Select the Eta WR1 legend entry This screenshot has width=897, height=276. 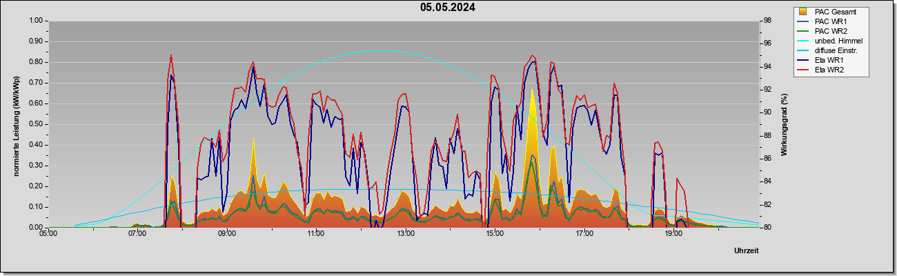829,60
